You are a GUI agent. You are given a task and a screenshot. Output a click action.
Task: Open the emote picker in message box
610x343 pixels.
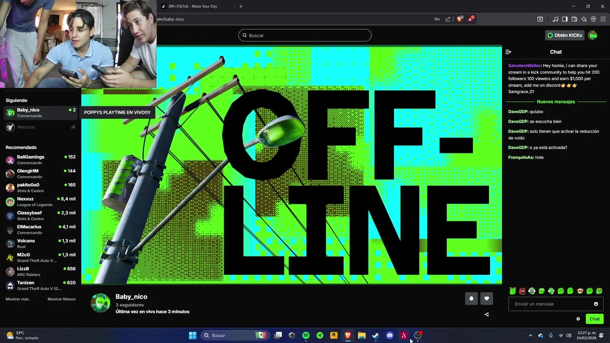coord(596,304)
